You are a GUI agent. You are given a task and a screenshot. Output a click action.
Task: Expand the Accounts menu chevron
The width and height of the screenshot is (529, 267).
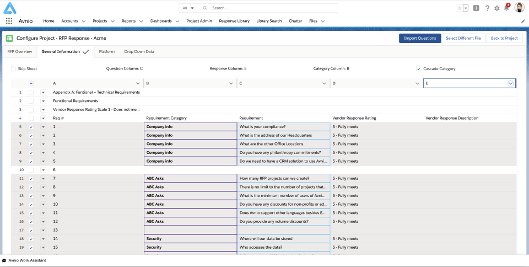(x=84, y=22)
